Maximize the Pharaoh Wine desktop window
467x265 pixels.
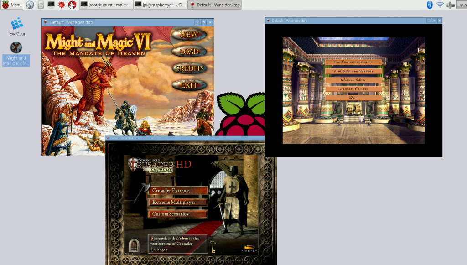tap(434, 21)
